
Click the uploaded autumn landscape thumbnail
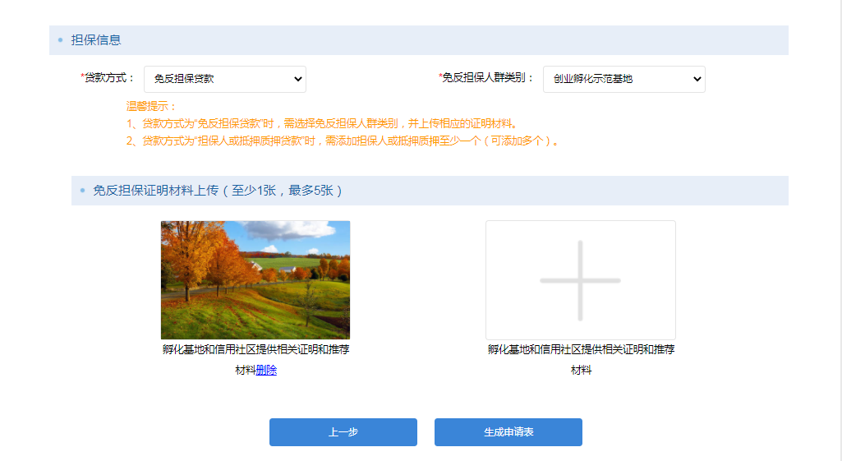click(255, 279)
